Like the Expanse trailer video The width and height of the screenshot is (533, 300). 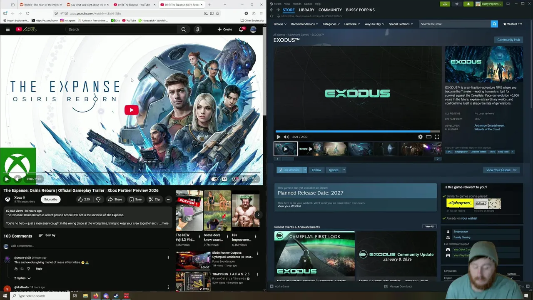pyautogui.click(x=84, y=199)
